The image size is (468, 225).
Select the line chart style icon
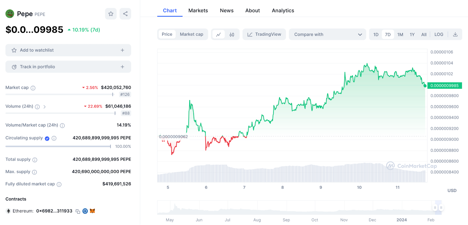(x=218, y=34)
